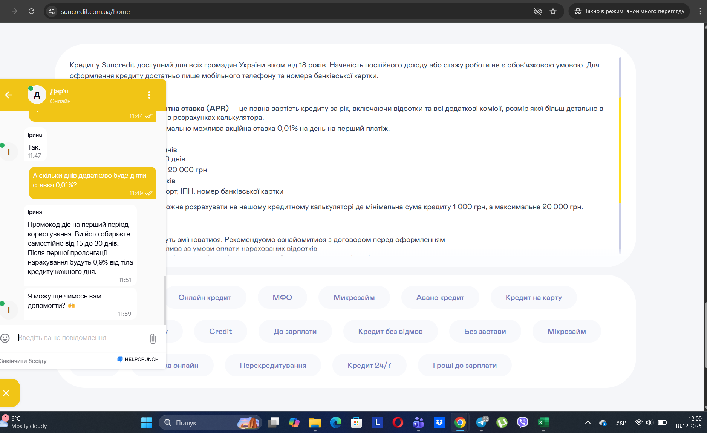Go back in the Дар'я chat header
The width and height of the screenshot is (707, 433).
click(x=9, y=95)
